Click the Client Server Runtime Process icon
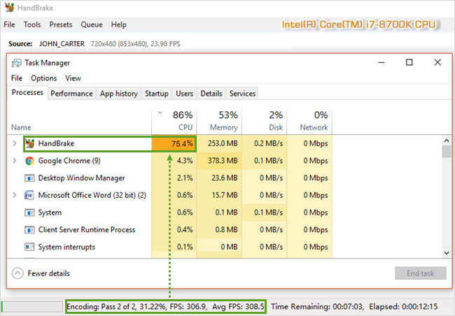 coord(30,230)
